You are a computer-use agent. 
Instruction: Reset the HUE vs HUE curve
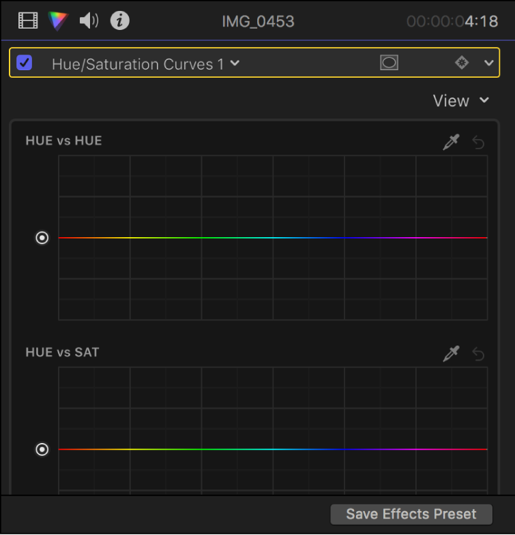(478, 142)
